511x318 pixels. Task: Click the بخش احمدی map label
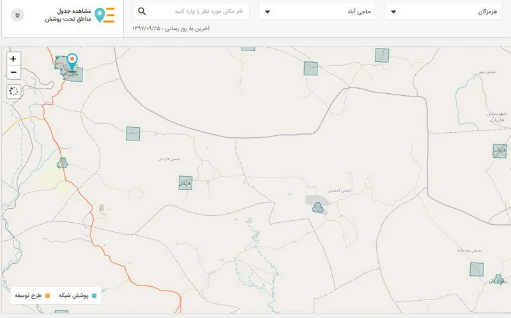click(x=339, y=190)
